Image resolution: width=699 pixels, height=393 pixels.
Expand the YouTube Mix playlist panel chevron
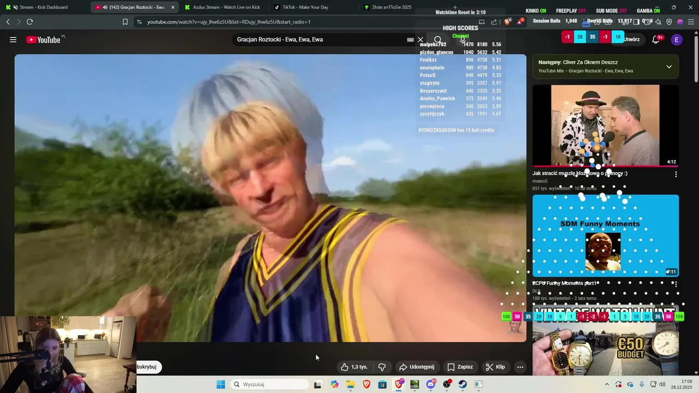[669, 67]
